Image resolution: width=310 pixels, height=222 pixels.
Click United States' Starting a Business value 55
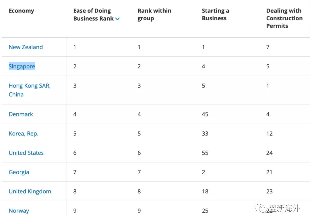(x=205, y=153)
